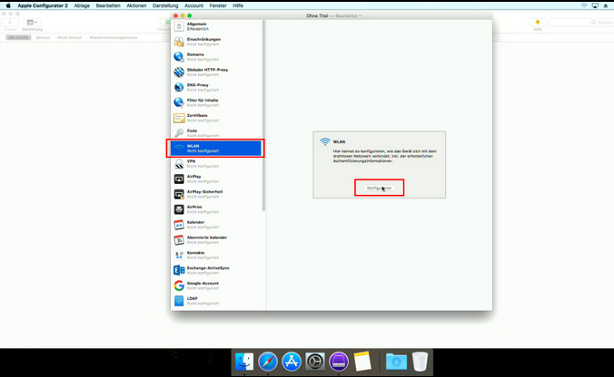Open the Google-Account G icon

[179, 285]
